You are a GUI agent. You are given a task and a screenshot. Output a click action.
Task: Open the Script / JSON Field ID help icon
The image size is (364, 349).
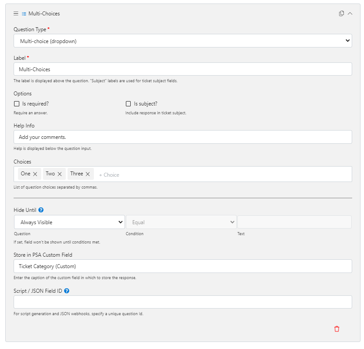(67, 291)
